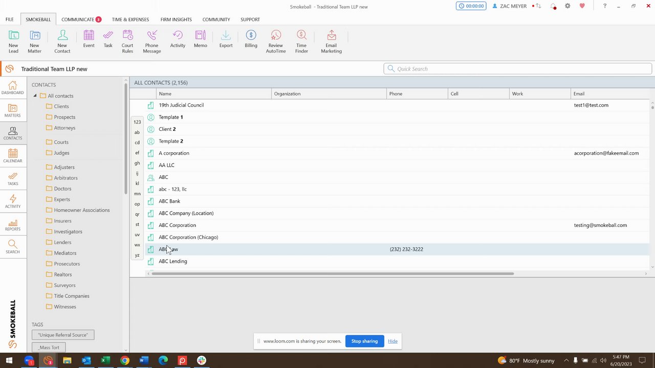Filter by the "Unique Referral Source" tag
The image size is (655, 368).
pyautogui.click(x=63, y=335)
